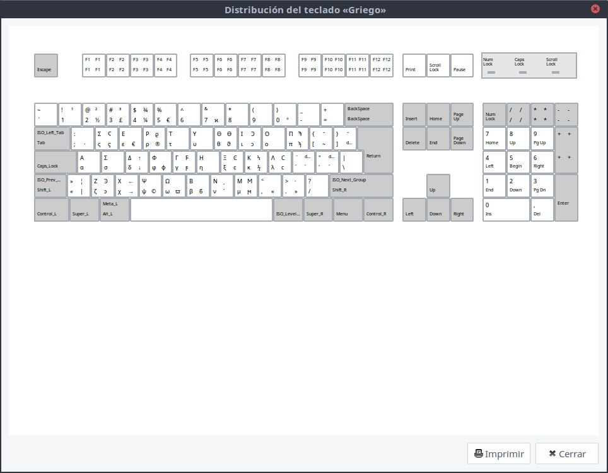Screen dimensions: 608x473
Task: Click the Delete key
Action: (x=414, y=139)
